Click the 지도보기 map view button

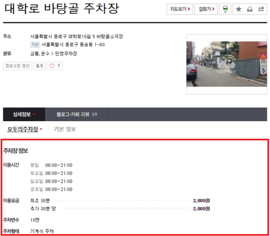[180, 9]
